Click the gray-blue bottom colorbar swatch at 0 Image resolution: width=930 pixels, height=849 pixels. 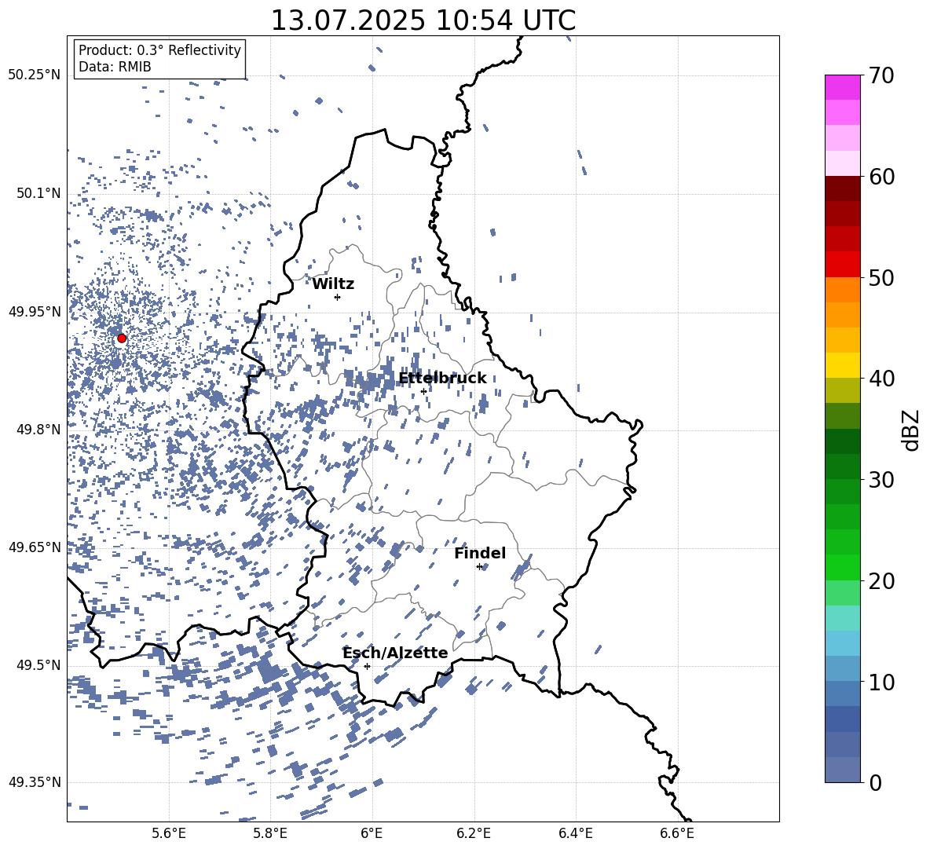[842, 770]
